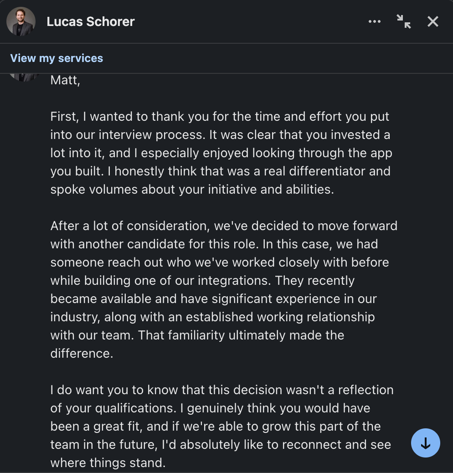Click the line starting "After a lot of consideration"

pyautogui.click(x=224, y=226)
